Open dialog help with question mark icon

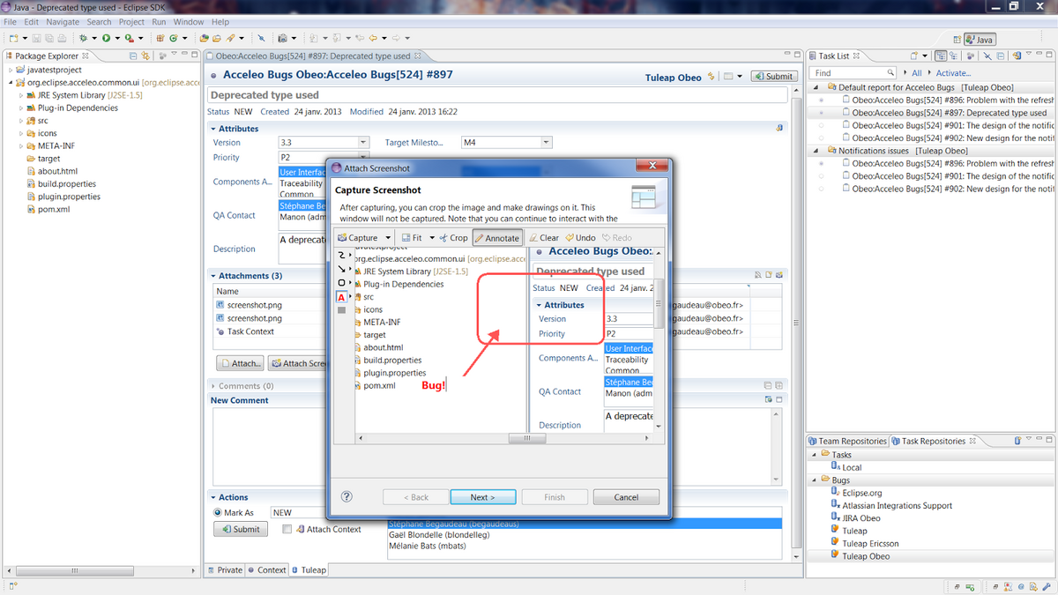[346, 497]
